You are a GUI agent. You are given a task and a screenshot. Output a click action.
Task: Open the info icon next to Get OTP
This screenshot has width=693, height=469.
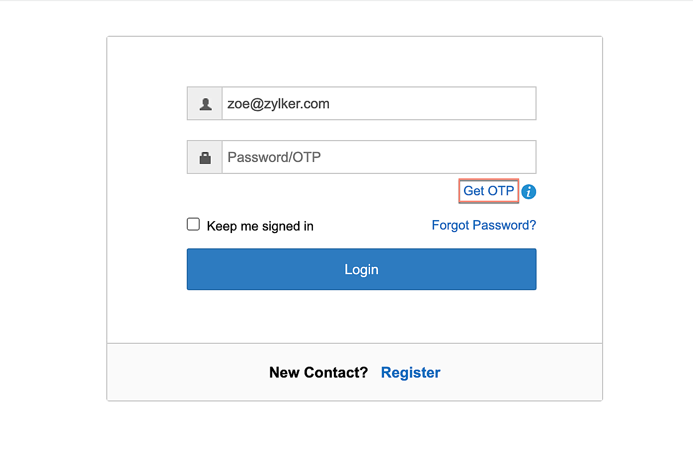(x=529, y=192)
